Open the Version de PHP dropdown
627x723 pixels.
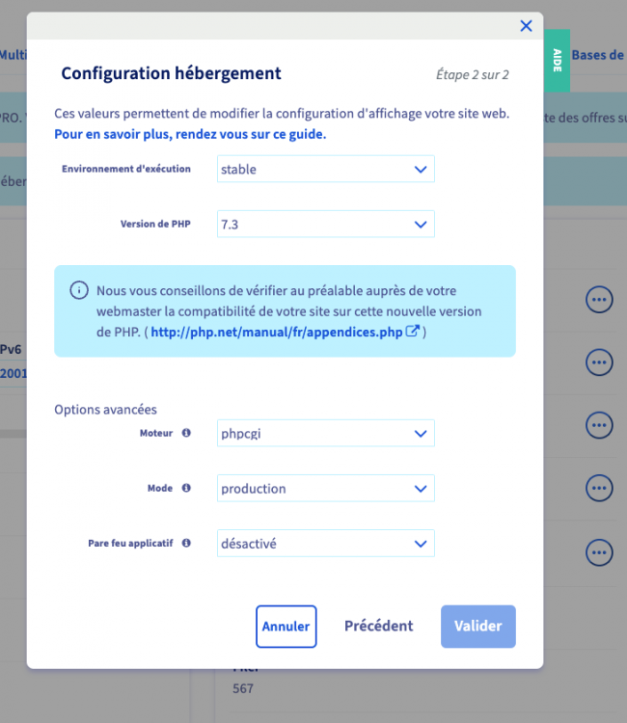pos(326,224)
